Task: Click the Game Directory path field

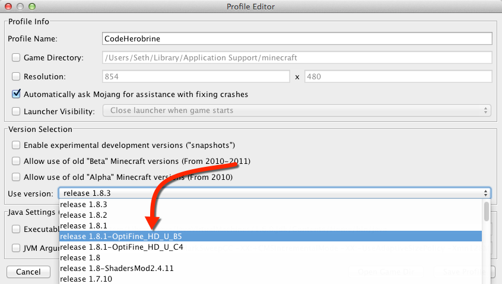Action: [297, 57]
